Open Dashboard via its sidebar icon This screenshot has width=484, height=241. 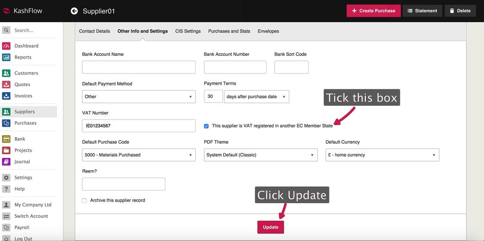pyautogui.click(x=6, y=46)
